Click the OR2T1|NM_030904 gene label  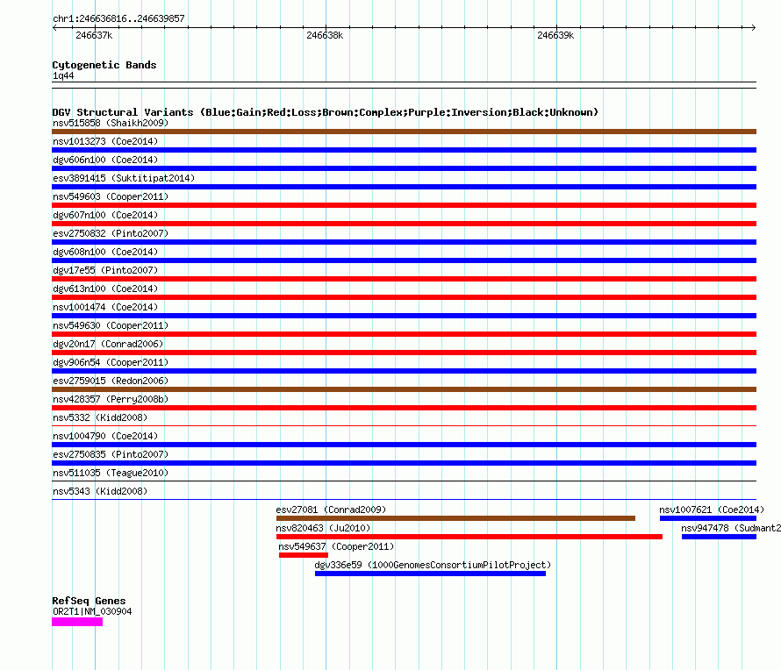92,612
